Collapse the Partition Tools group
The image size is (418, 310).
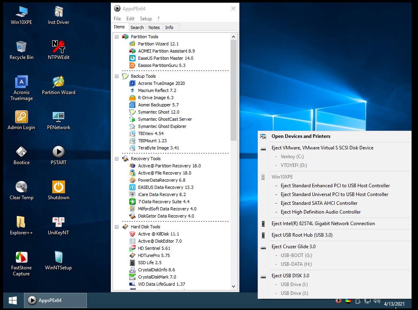(117, 37)
